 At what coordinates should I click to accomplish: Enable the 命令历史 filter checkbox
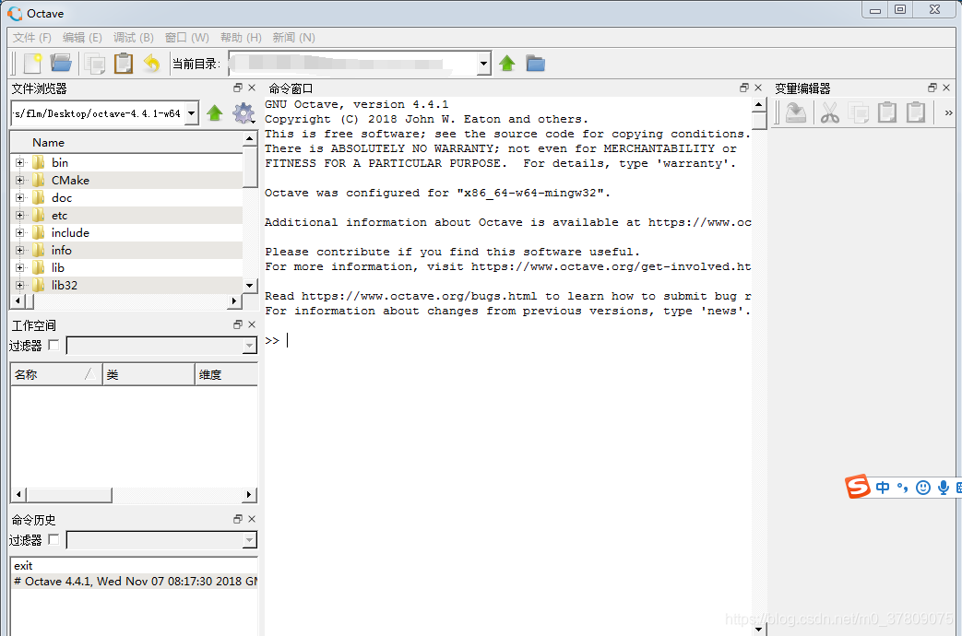(54, 540)
